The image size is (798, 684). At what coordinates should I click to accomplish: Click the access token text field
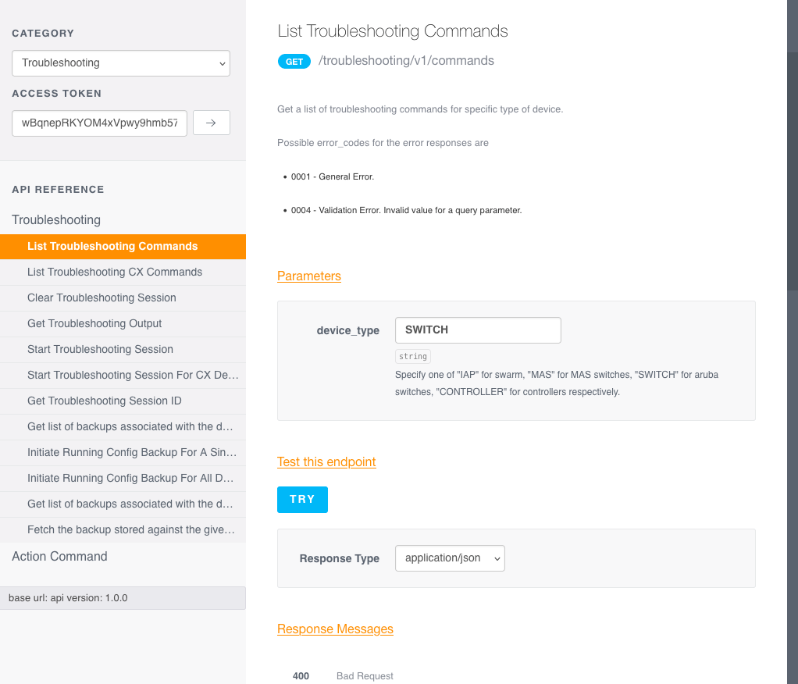pos(99,123)
